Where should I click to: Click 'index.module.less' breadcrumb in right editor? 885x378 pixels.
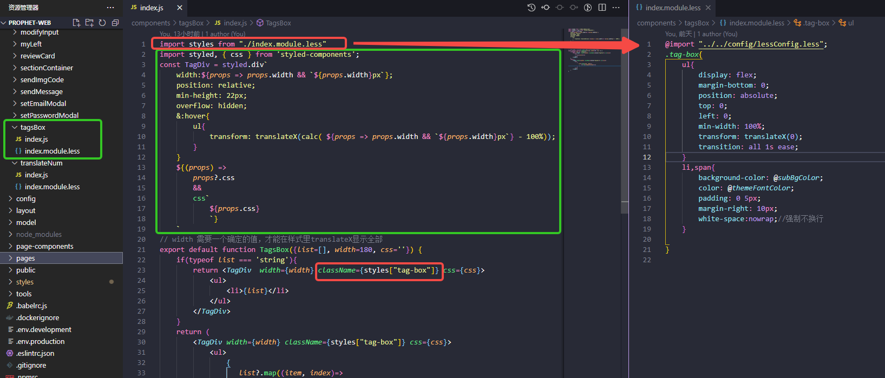click(x=756, y=23)
